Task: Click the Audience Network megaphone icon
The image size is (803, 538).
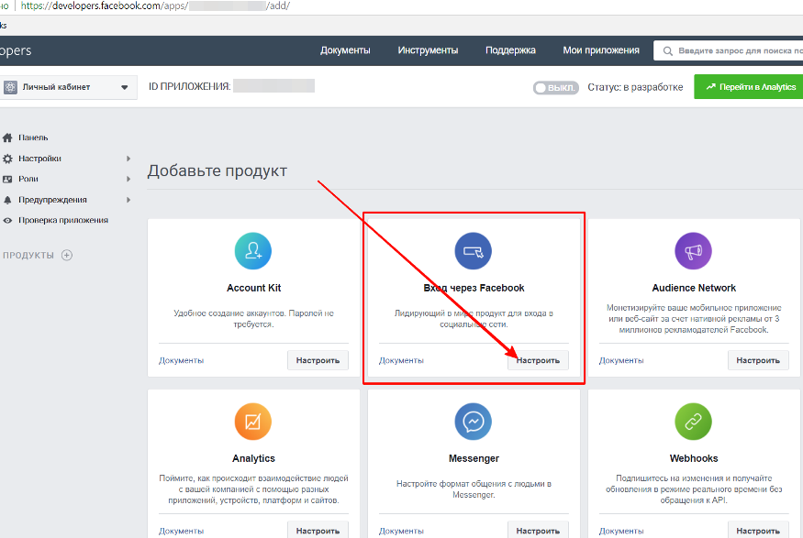Action: coord(694,250)
